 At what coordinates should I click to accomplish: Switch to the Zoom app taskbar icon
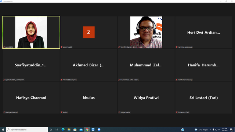pyautogui.click(x=93, y=129)
